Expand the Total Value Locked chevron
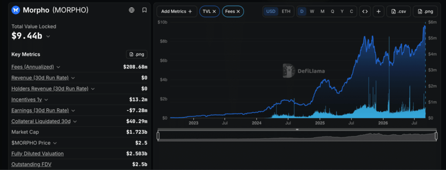Screen dimensions: 446x170 [x=48, y=37]
